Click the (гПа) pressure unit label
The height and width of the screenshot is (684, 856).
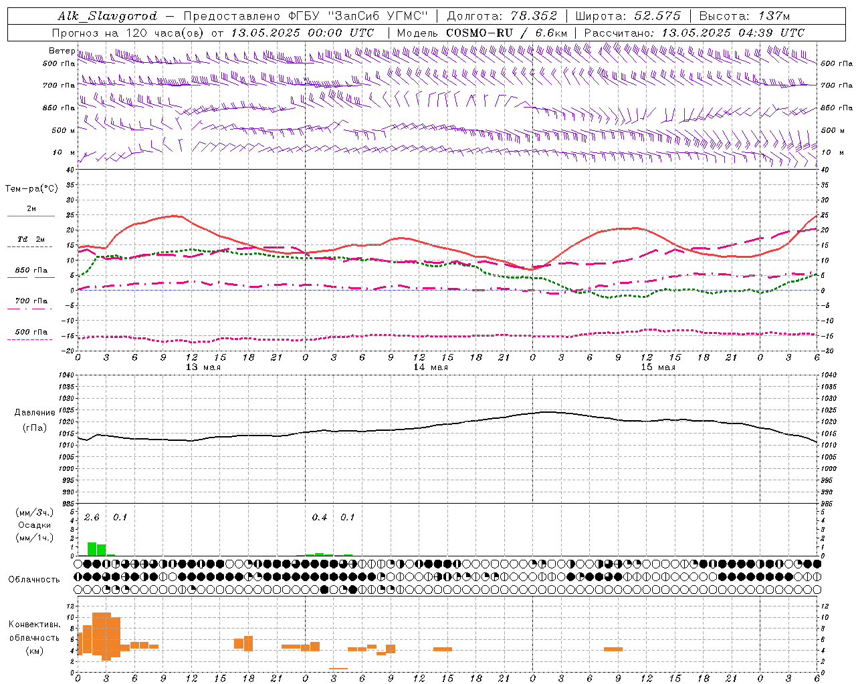point(35,428)
